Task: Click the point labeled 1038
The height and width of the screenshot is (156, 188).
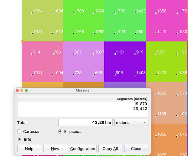Action: click(x=177, y=75)
